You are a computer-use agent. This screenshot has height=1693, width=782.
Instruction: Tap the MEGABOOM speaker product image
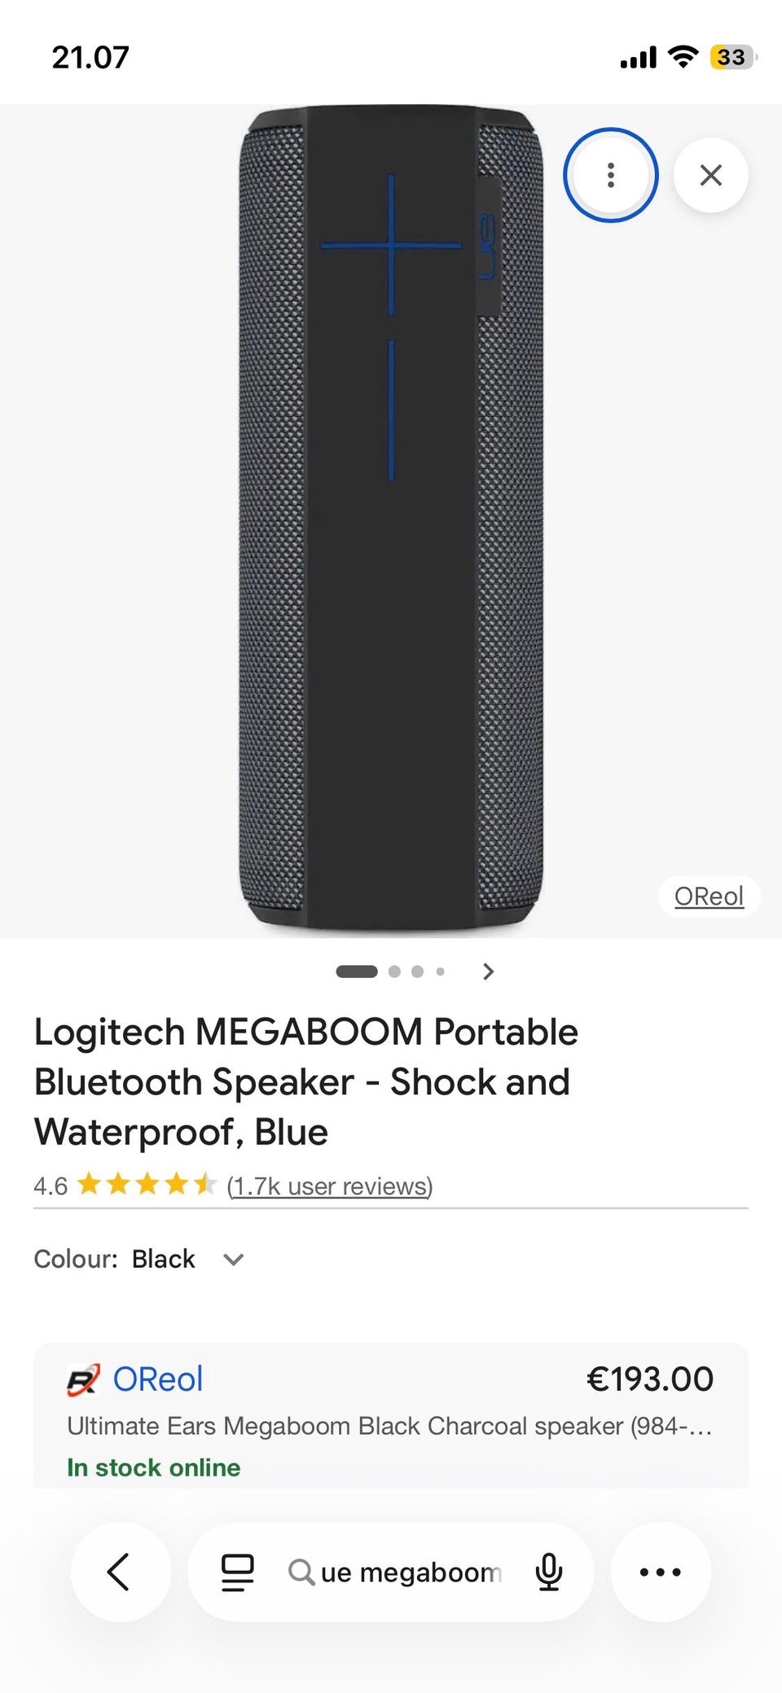pyautogui.click(x=391, y=521)
